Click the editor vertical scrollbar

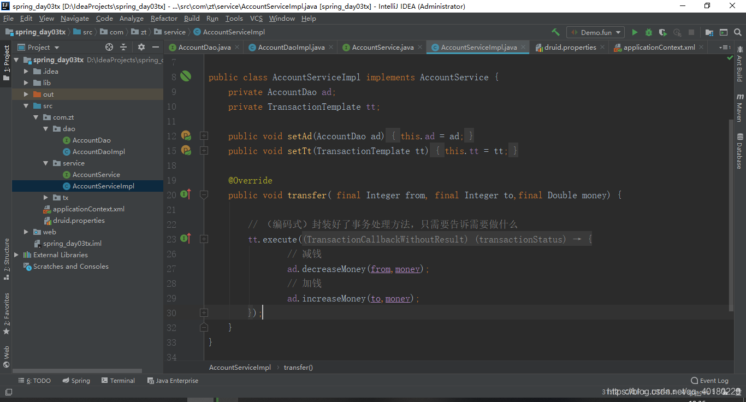coord(731,216)
